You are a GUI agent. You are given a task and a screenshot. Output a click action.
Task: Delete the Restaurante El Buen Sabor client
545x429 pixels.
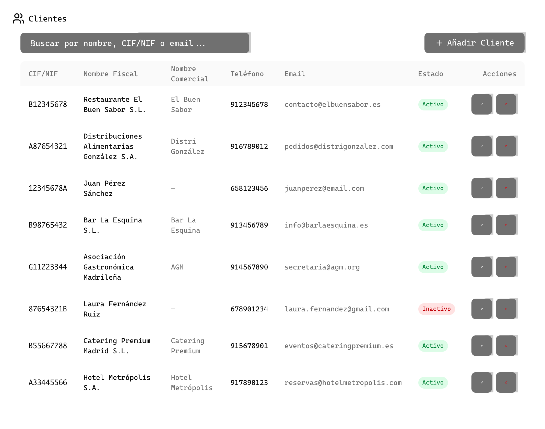click(506, 104)
